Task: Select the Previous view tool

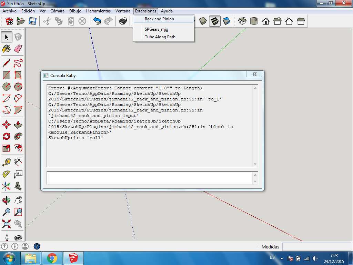Action: pyautogui.click(x=18, y=224)
